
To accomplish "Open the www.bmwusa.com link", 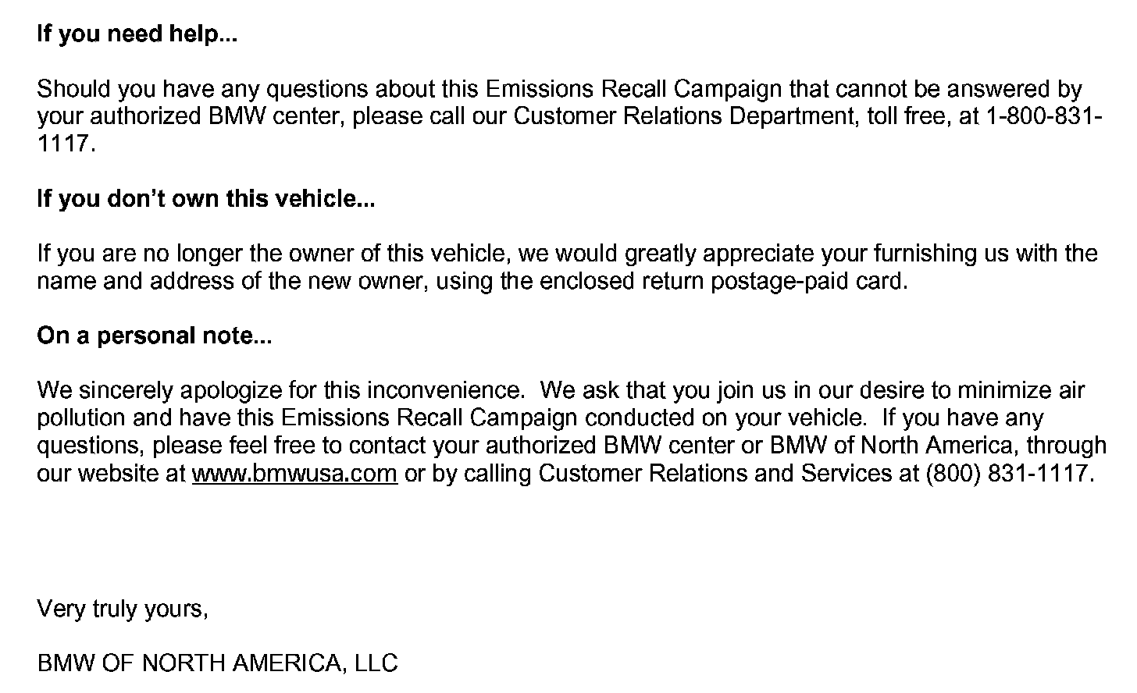I will point(294,474).
